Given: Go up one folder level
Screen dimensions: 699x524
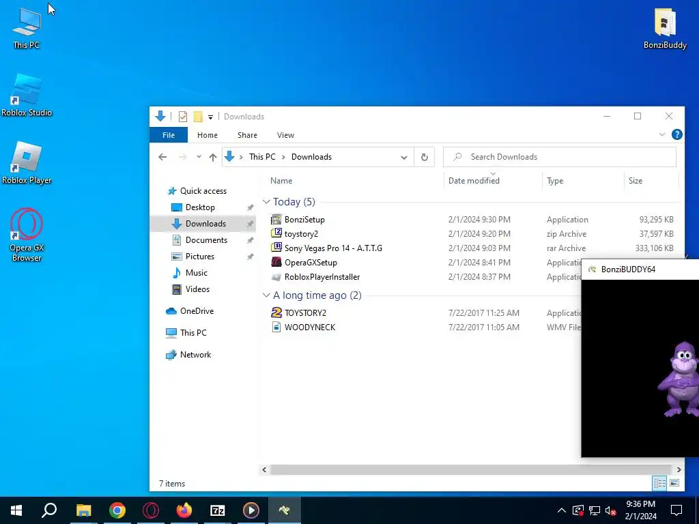Looking at the screenshot, I should point(213,157).
